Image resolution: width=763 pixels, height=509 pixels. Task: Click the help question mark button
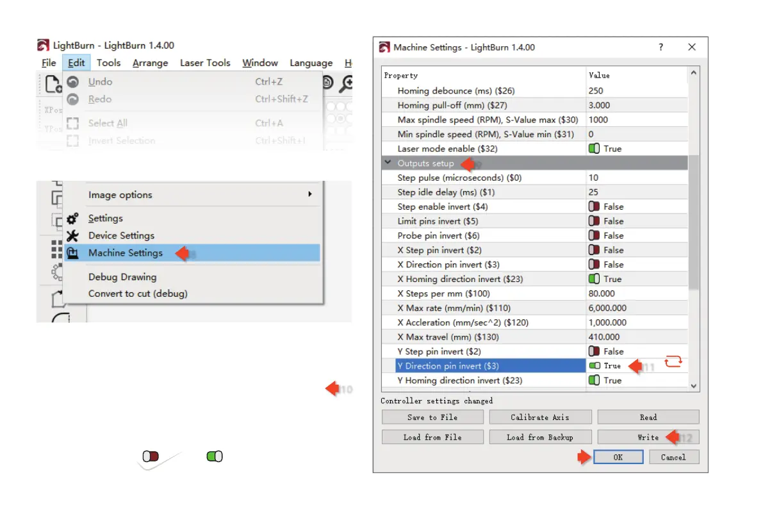point(660,47)
